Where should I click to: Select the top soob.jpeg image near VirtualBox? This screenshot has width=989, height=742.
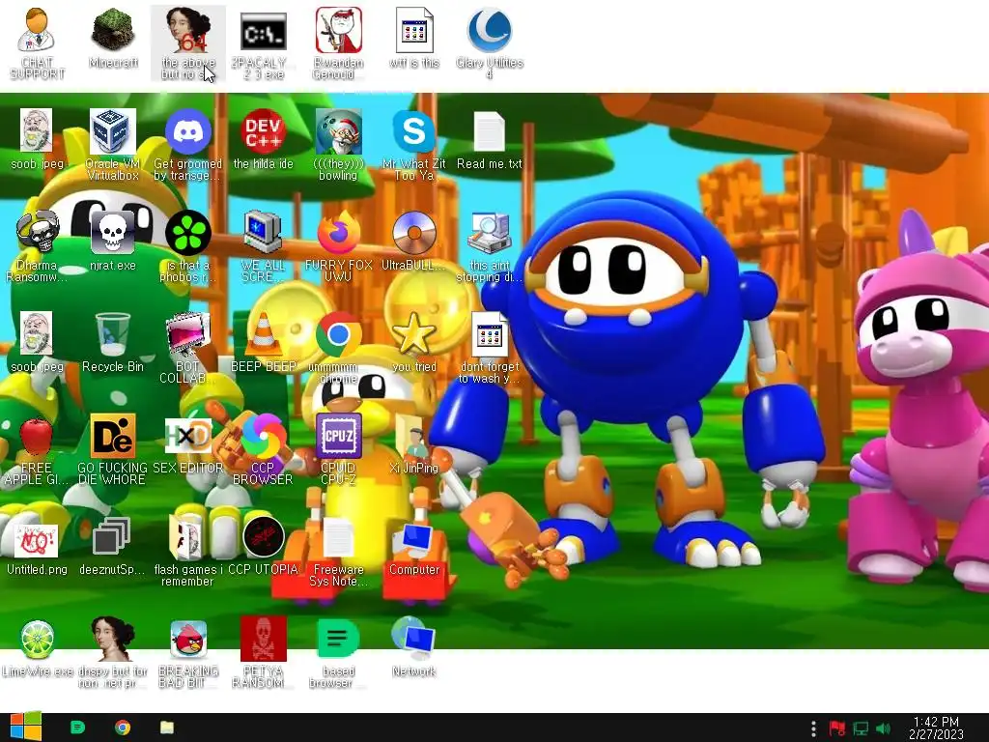coord(37,131)
